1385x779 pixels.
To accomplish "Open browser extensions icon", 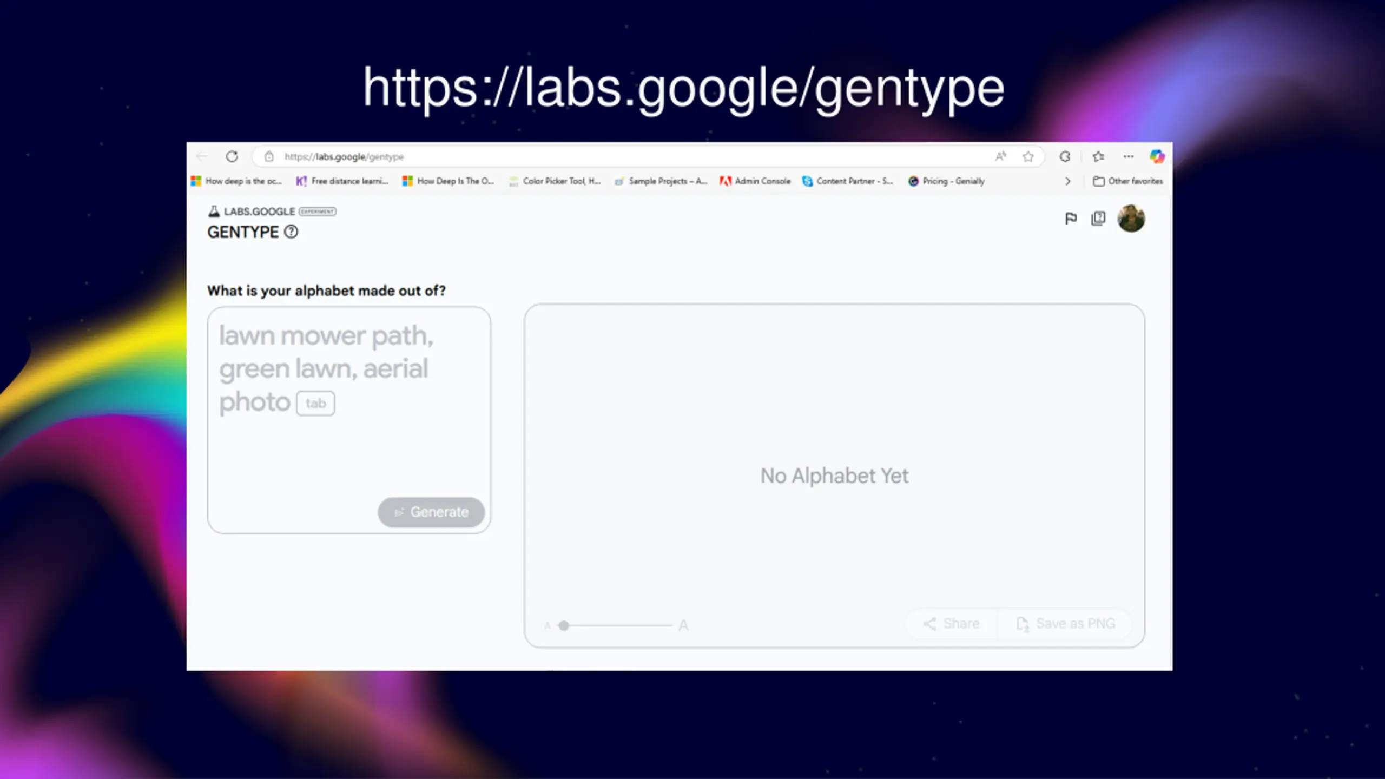I will point(1065,156).
